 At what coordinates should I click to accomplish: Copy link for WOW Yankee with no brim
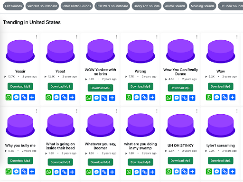104,98
